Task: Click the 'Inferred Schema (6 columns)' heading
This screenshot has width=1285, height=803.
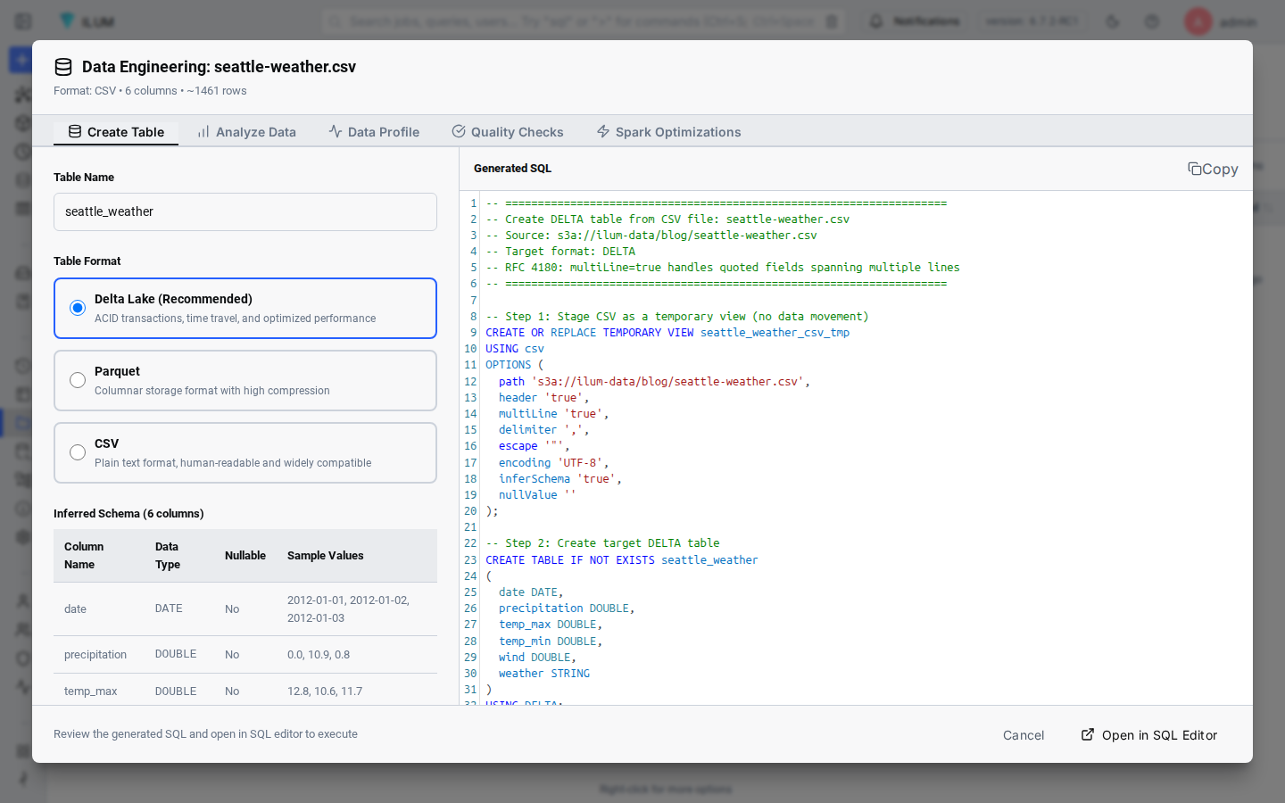Action: click(128, 514)
